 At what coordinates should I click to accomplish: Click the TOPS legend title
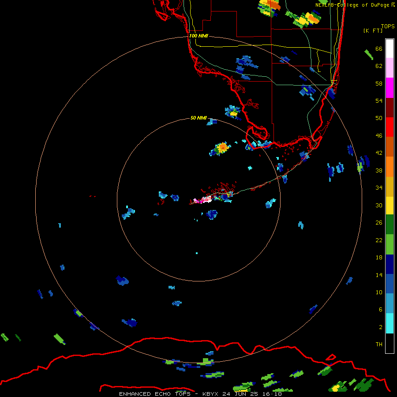pos(388,26)
